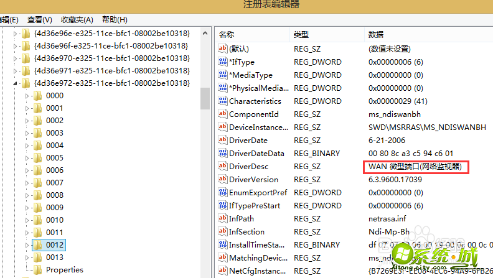Click the DWORD icon of EnumExportPref

click(223, 192)
